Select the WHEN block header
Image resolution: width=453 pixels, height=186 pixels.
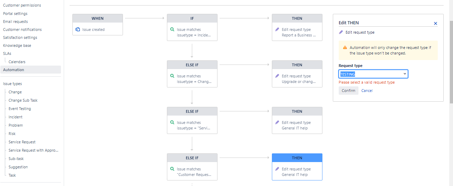[x=98, y=18]
